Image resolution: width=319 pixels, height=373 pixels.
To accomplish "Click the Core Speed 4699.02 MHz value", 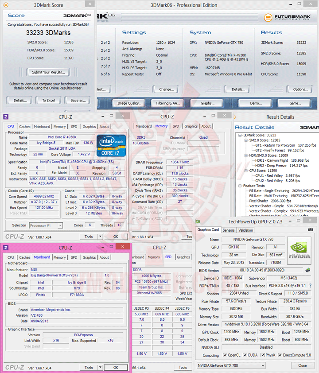I will point(44,196).
